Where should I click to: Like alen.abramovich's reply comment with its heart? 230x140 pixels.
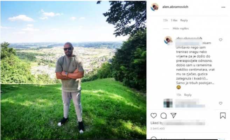point(221,40)
